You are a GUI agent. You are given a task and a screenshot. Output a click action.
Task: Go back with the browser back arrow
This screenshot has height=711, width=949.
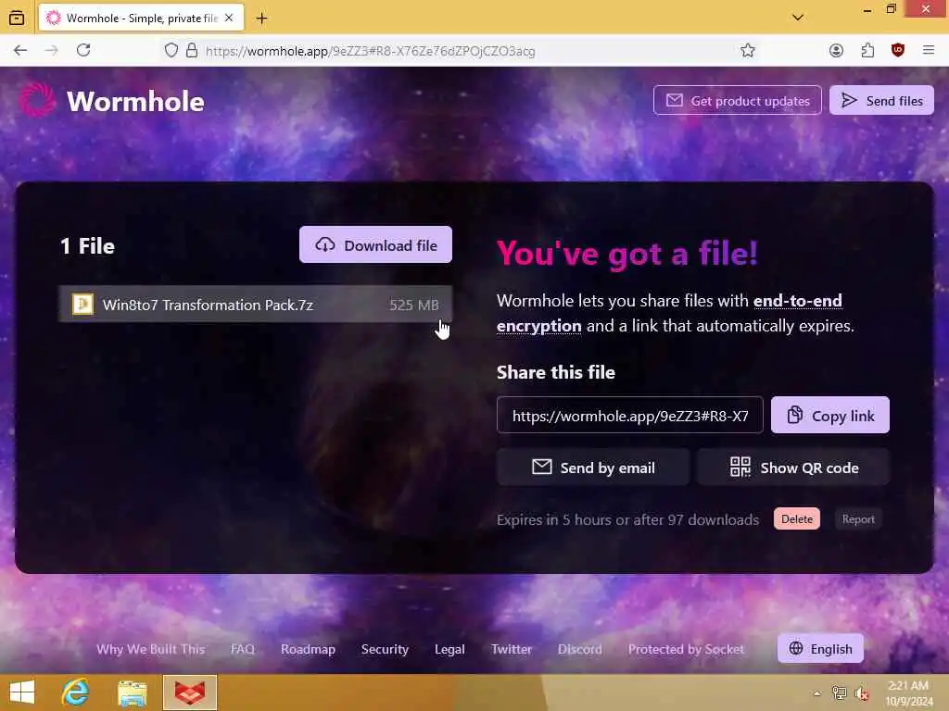[20, 51]
